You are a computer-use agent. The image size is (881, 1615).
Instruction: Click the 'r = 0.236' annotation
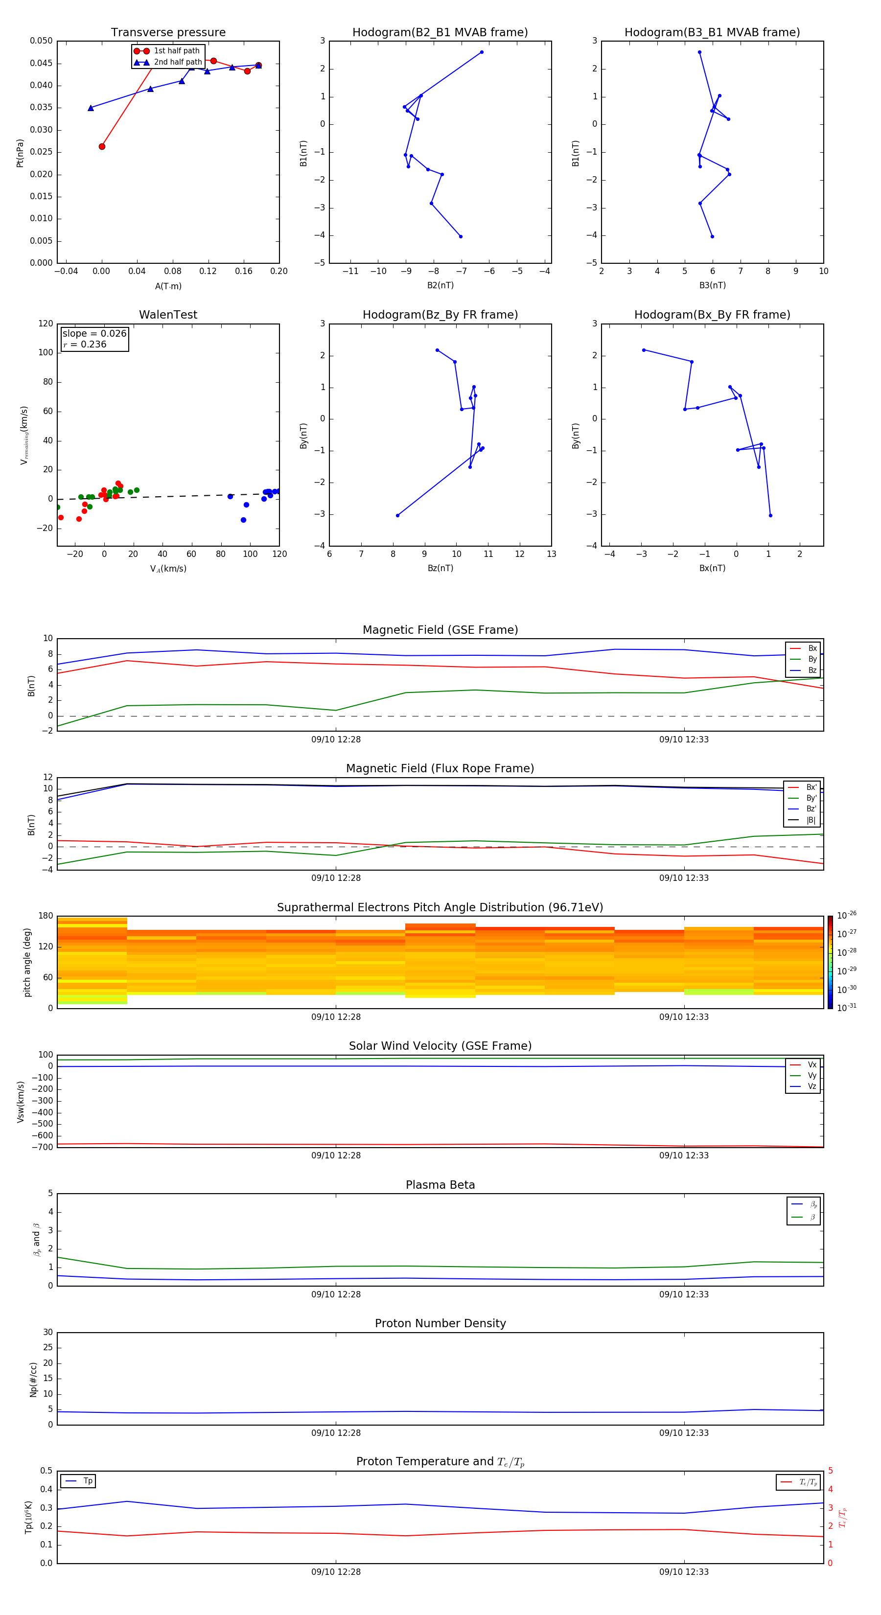(85, 344)
